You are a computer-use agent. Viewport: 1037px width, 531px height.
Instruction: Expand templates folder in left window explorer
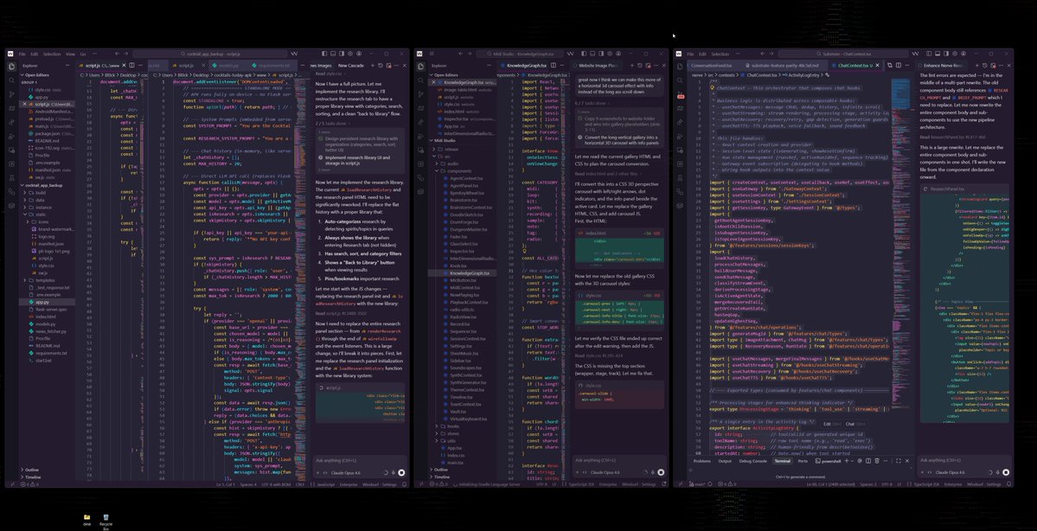pyautogui.click(x=47, y=279)
